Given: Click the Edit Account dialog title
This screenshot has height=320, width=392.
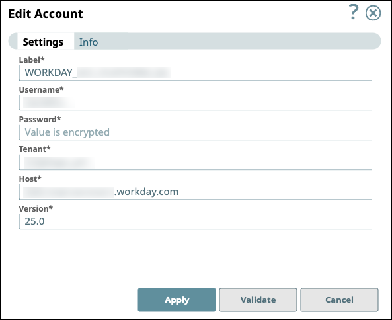Looking at the screenshot, I should click(46, 13).
